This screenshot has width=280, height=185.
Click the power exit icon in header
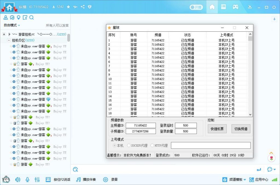[274, 7]
